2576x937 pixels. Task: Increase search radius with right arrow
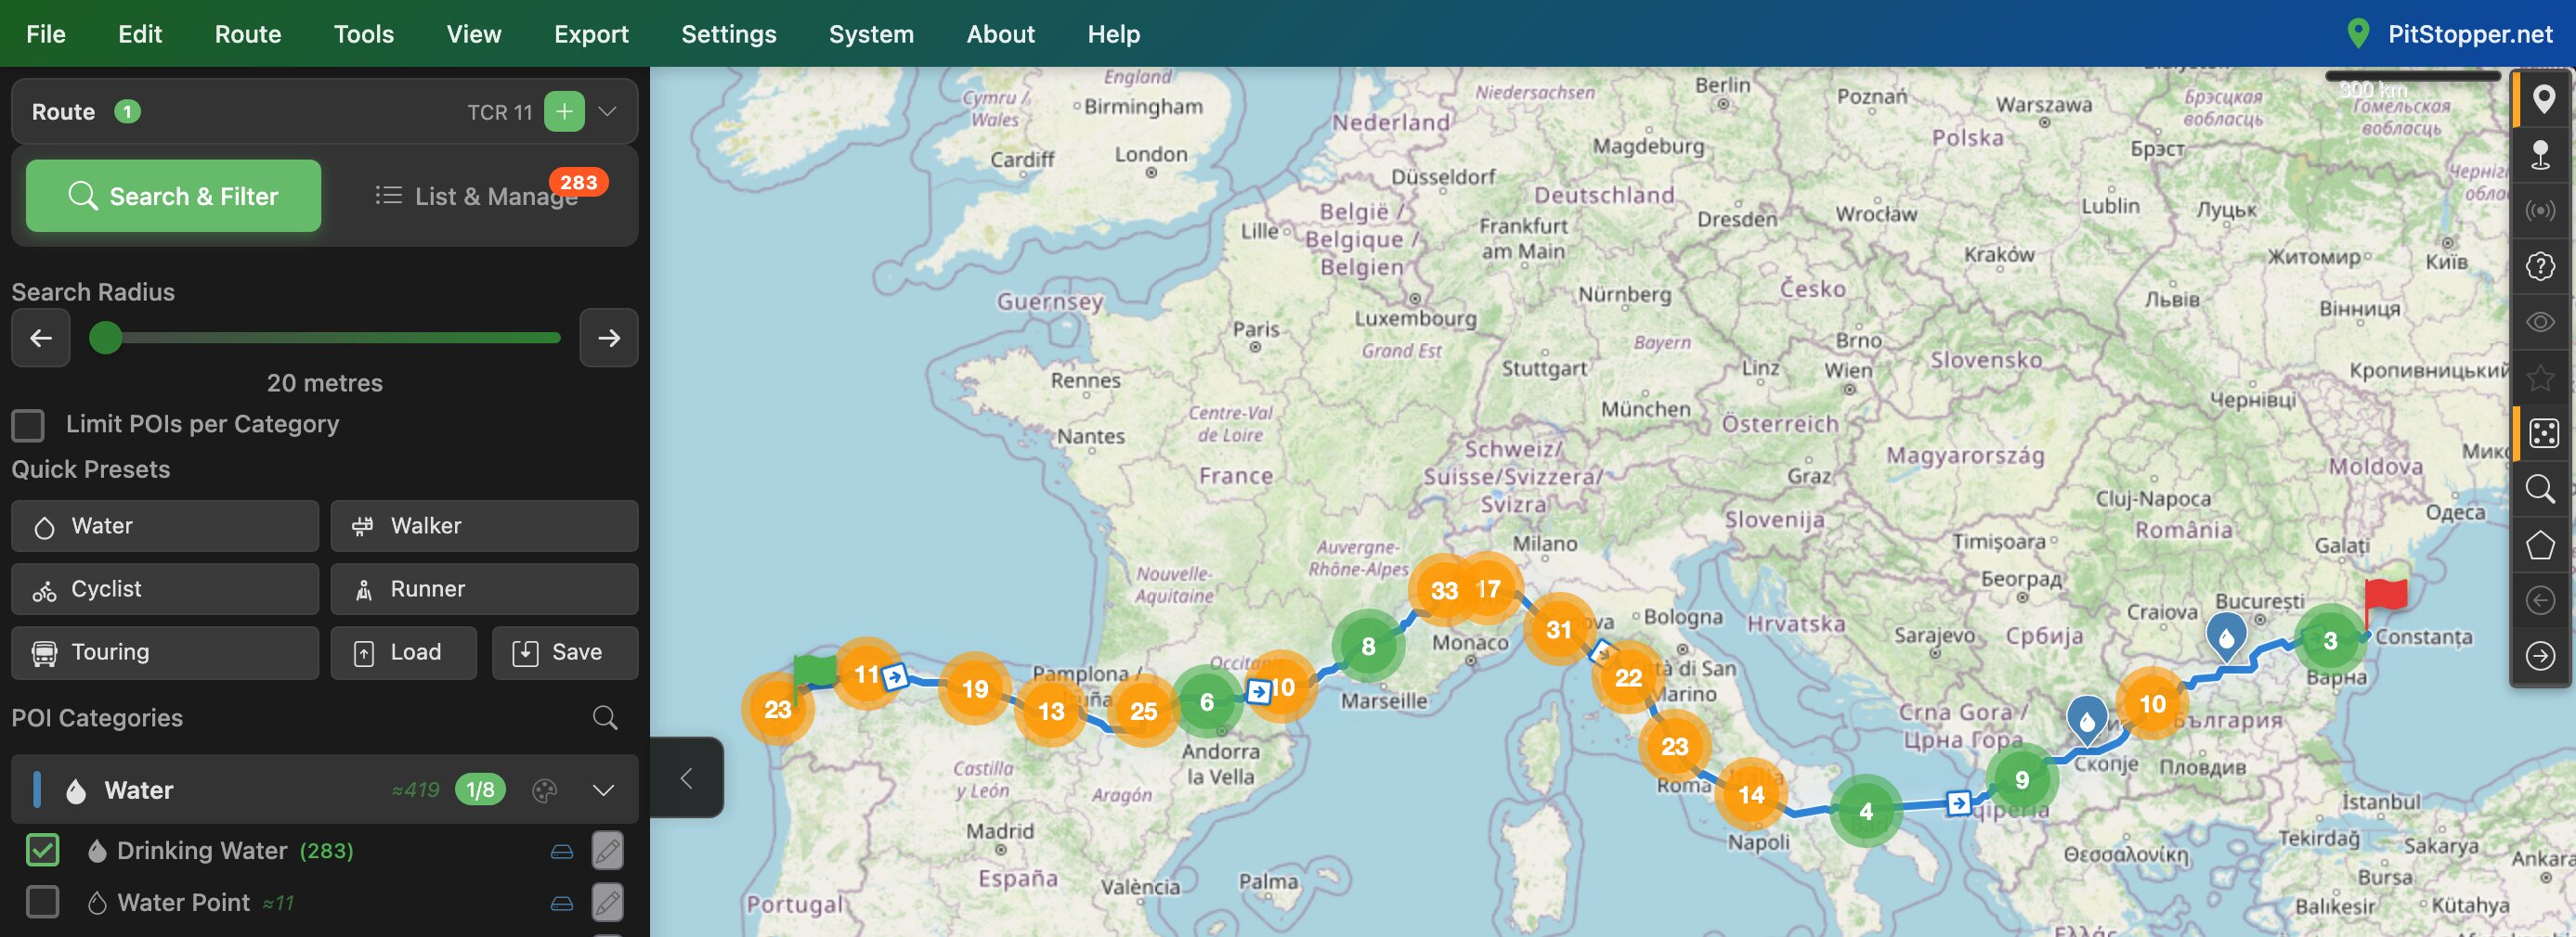609,338
